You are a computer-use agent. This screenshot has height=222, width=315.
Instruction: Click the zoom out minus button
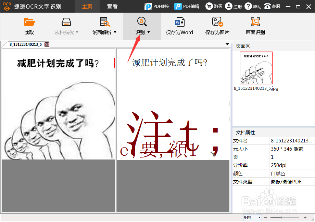265,218
